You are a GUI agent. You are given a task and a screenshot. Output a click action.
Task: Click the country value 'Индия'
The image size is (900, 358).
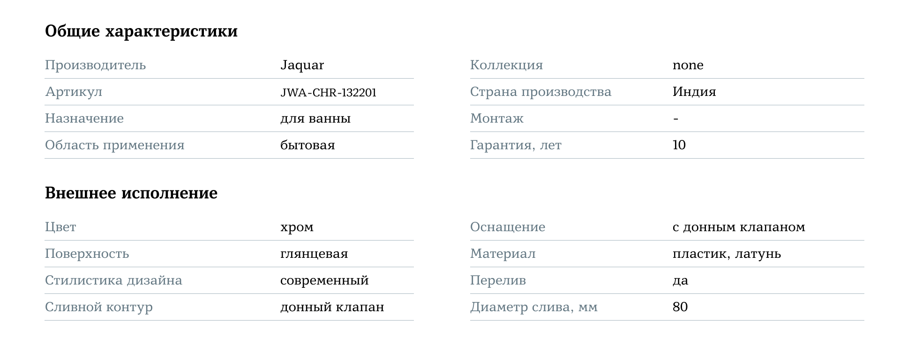(x=694, y=92)
